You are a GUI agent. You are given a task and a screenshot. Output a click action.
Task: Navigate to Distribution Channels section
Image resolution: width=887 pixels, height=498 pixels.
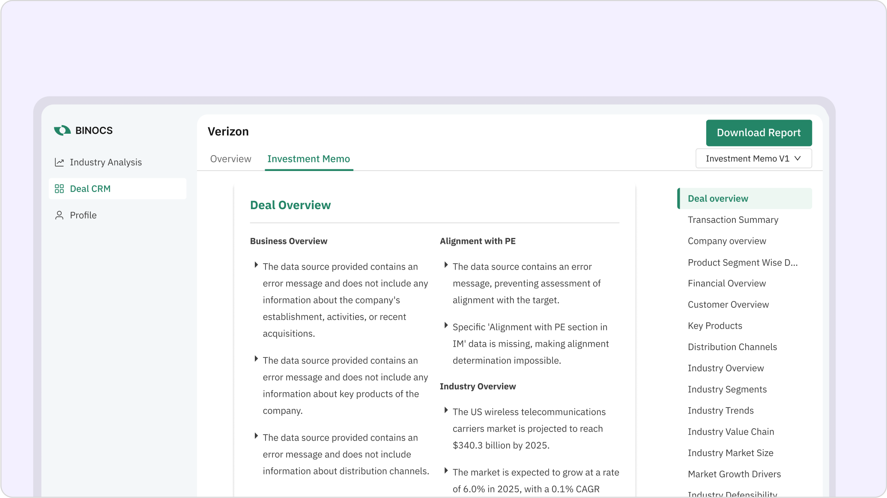(732, 347)
